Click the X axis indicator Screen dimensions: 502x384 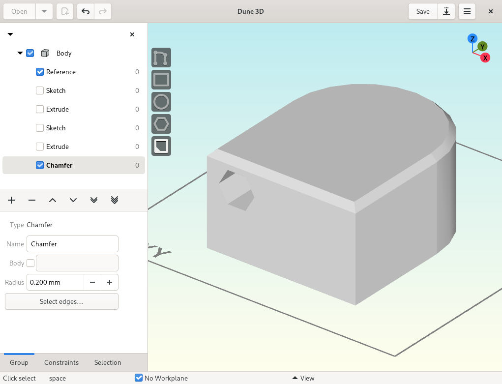[485, 58]
